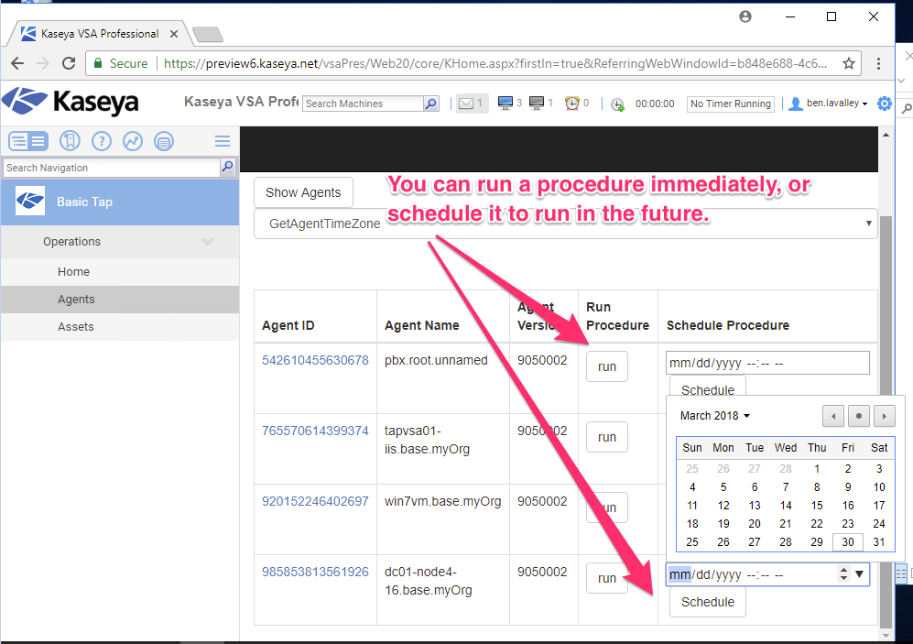Screen dimensions: 913x644
Task: Open agent ID 985853813561926
Action: 315,572
